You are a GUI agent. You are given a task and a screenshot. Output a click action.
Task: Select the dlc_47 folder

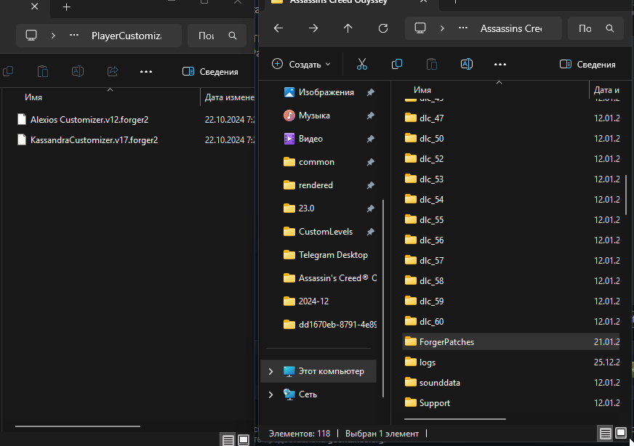(x=431, y=118)
